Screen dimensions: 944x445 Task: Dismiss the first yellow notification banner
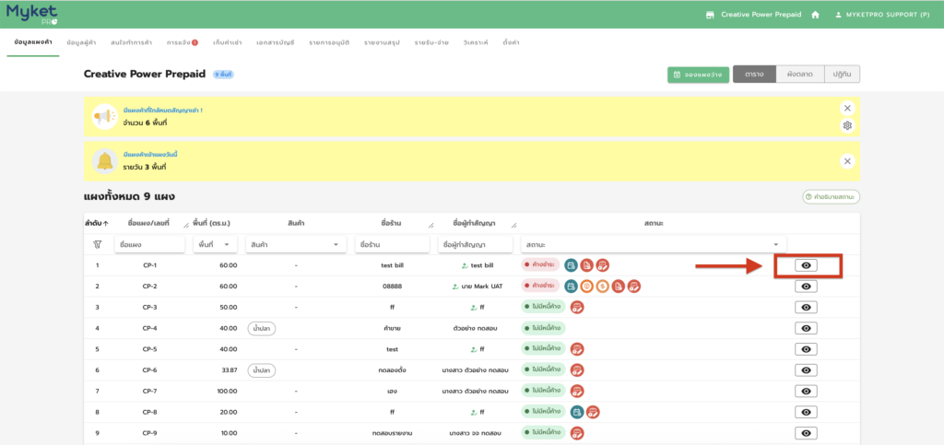click(847, 108)
